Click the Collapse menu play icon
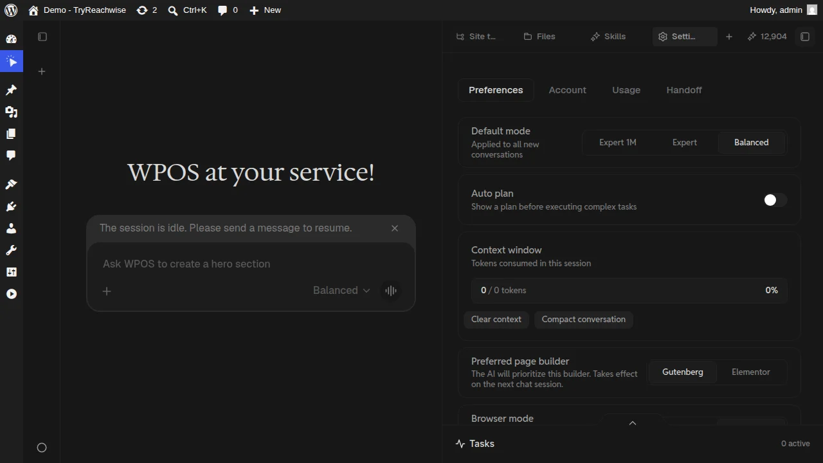 (x=12, y=294)
